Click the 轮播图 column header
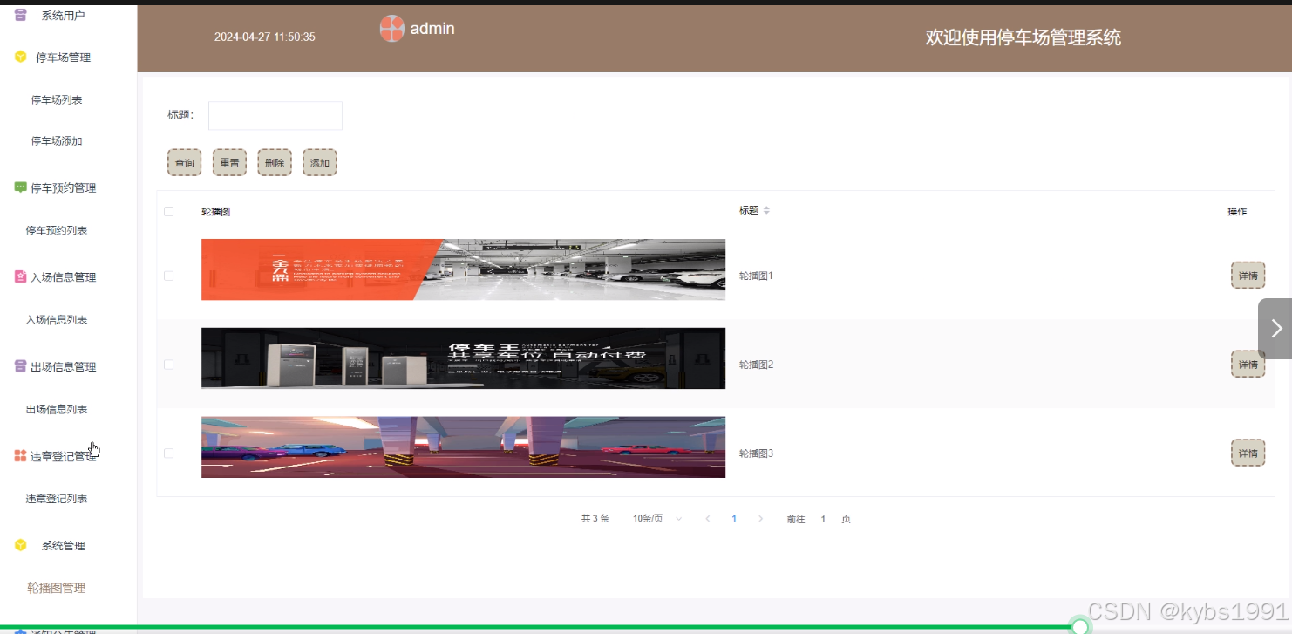The width and height of the screenshot is (1292, 634). (x=215, y=212)
